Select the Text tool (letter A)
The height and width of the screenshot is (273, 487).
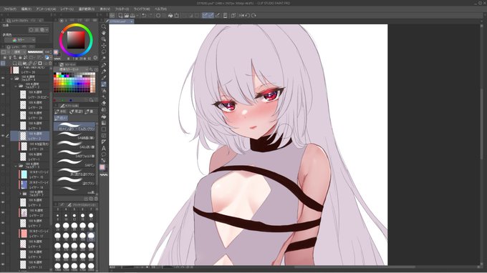104,148
